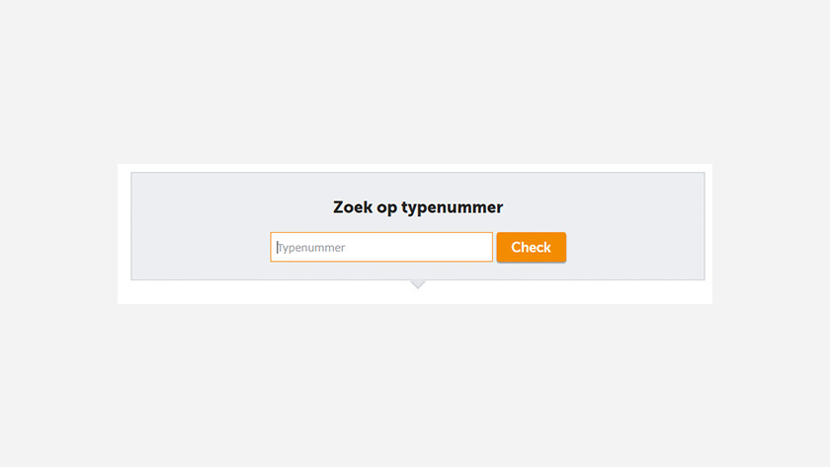
Task: Click the white border area below the gray panel
Action: [265, 292]
